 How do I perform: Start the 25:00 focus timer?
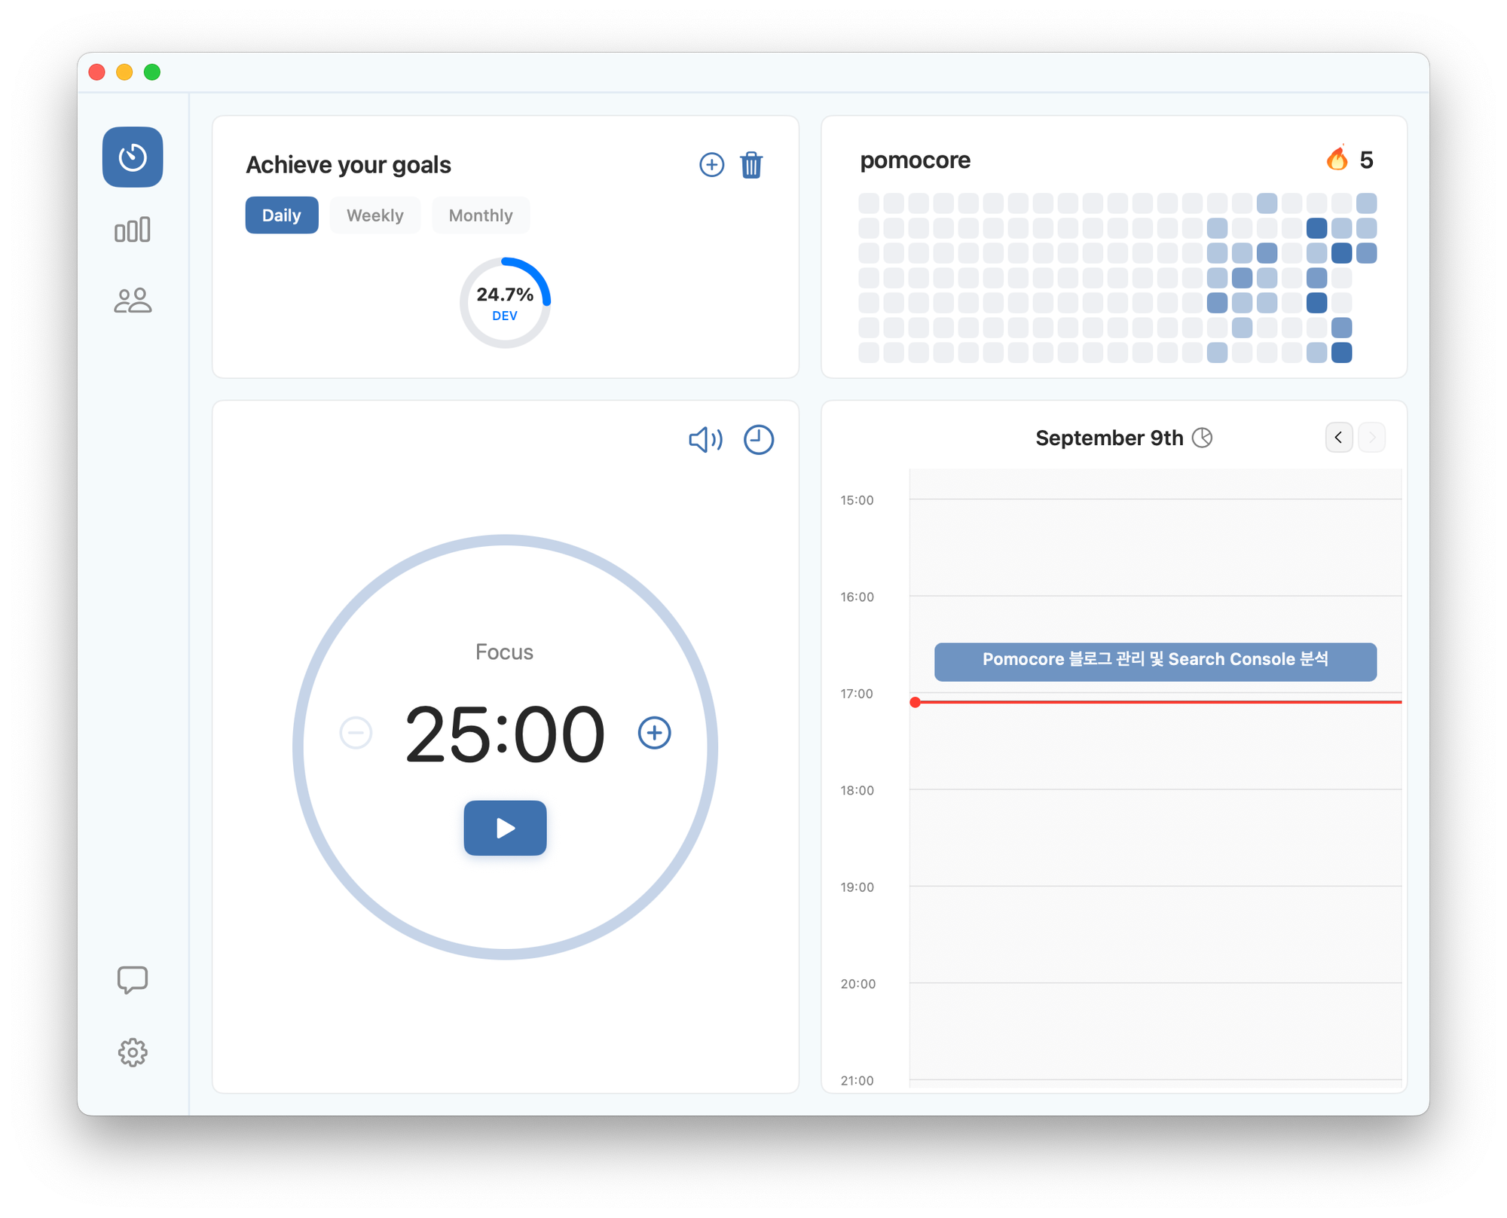click(x=505, y=828)
